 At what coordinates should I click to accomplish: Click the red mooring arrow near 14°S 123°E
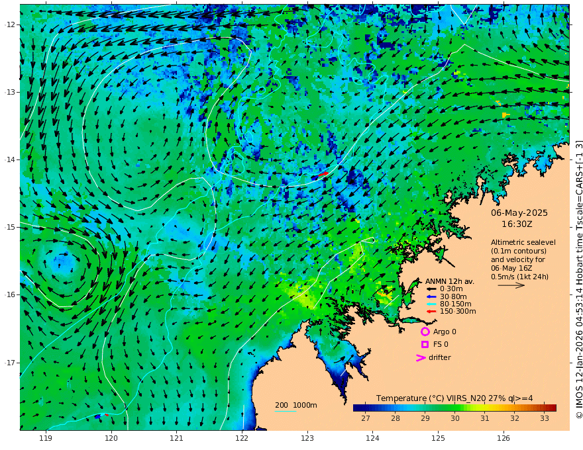(324, 174)
